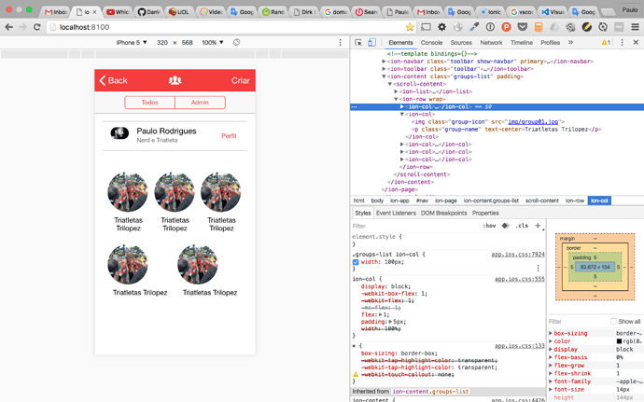Bookmark page with star icon
644x402 pixels.
[410, 27]
